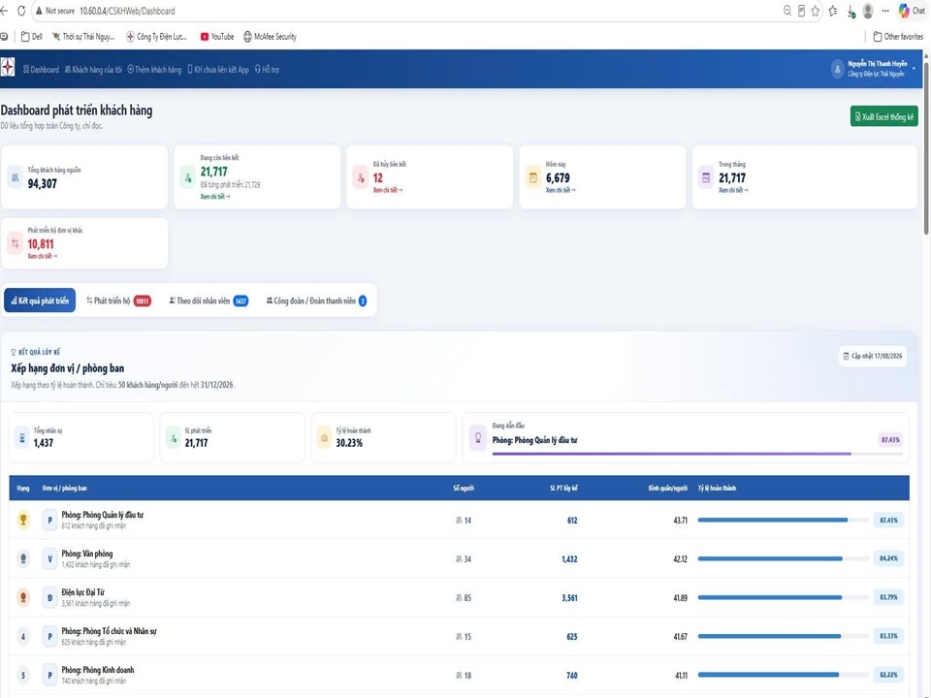
Task: Open Xem chi tiết under Đã hủy liên kết
Action: pyautogui.click(x=388, y=190)
